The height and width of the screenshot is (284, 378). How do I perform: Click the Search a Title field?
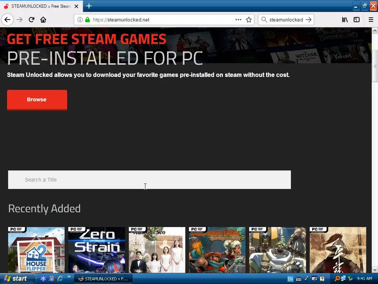(150, 180)
